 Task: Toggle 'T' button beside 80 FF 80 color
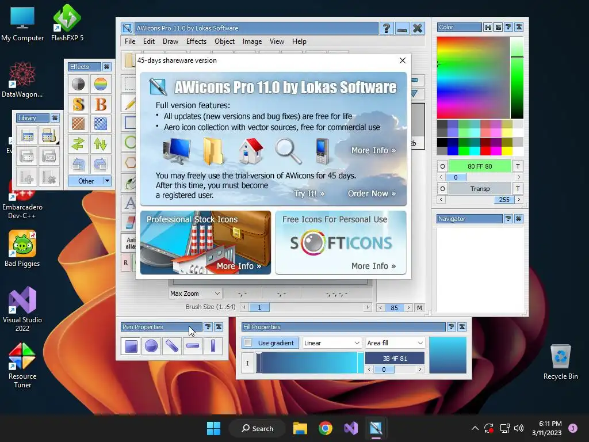518,166
